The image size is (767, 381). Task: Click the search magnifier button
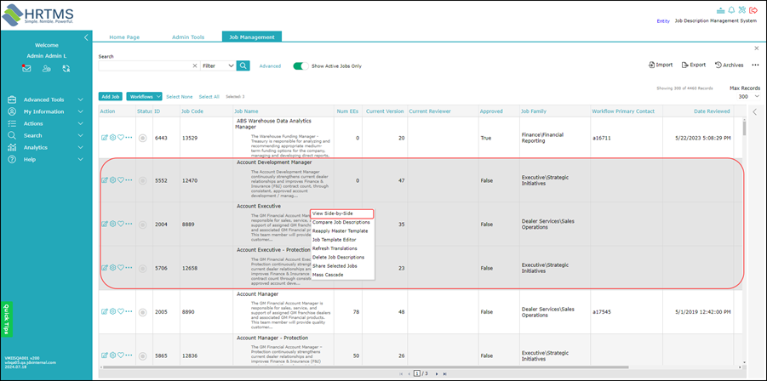tap(243, 65)
